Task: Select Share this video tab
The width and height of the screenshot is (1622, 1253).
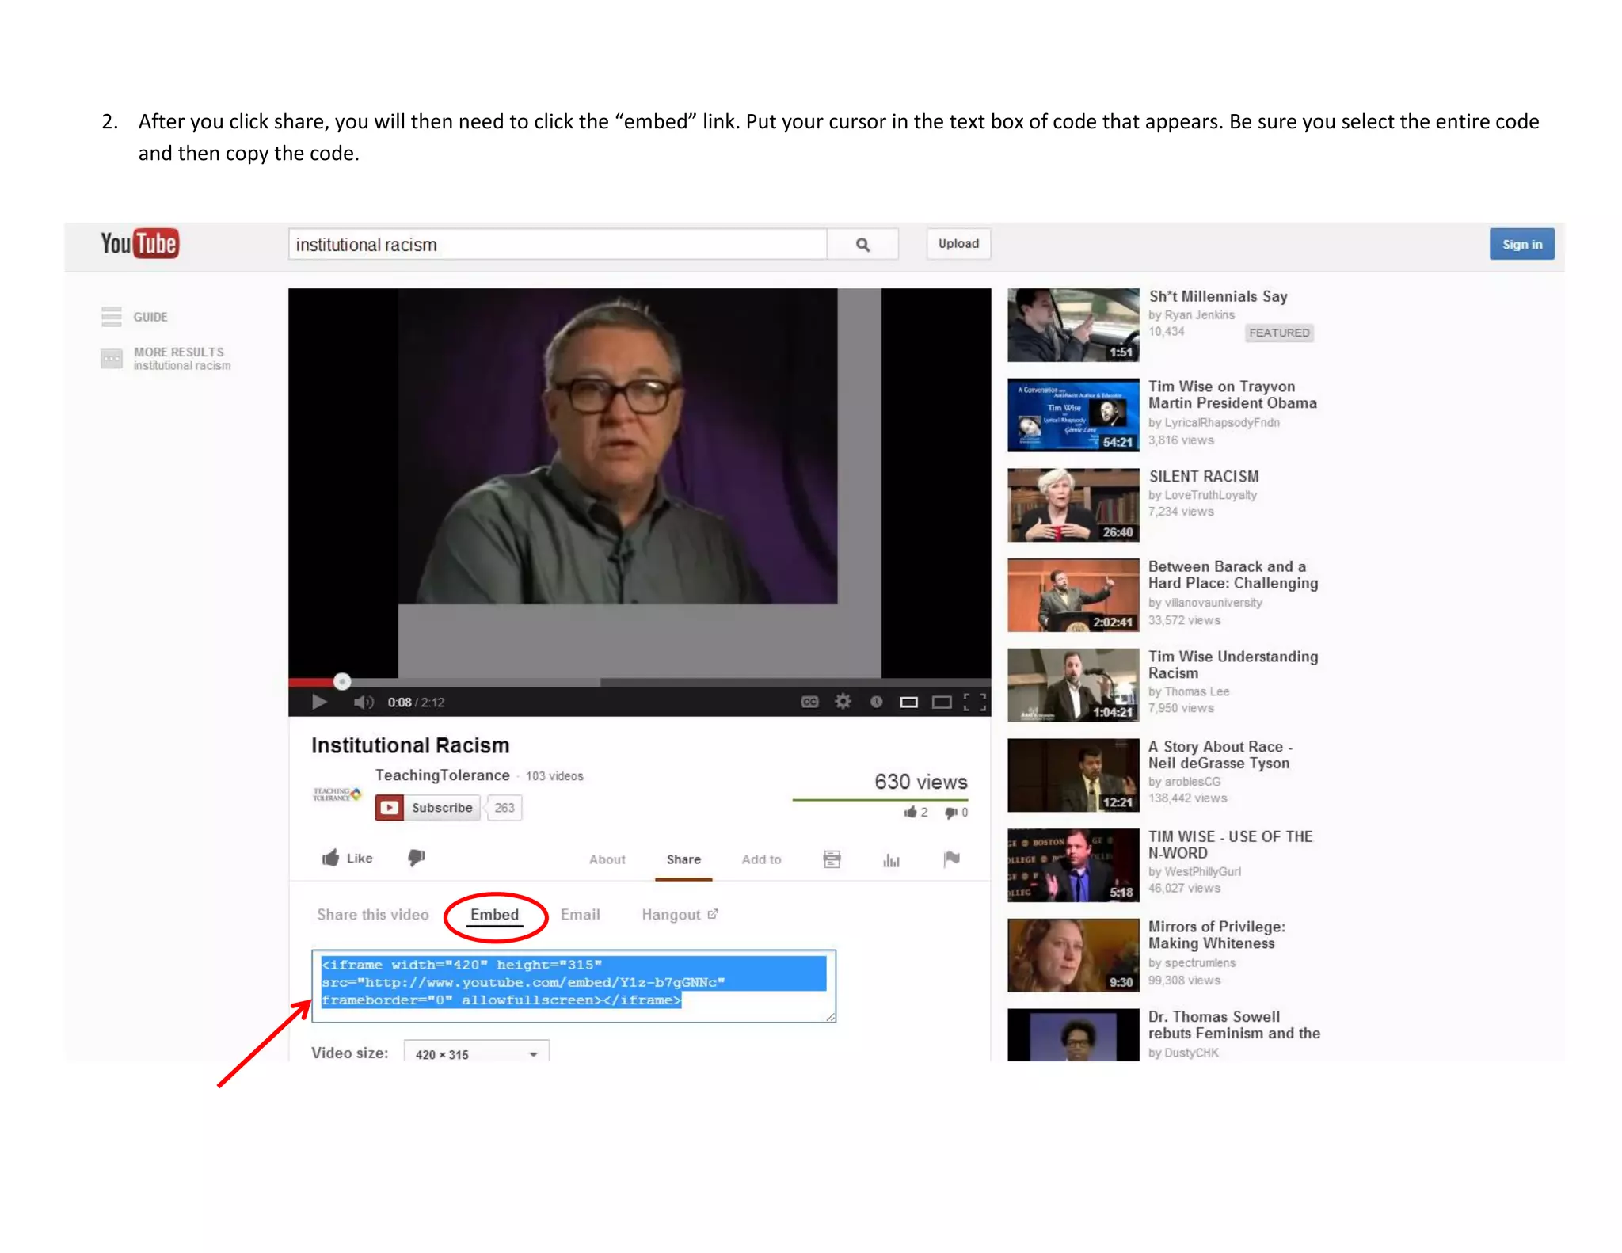Action: [x=373, y=915]
